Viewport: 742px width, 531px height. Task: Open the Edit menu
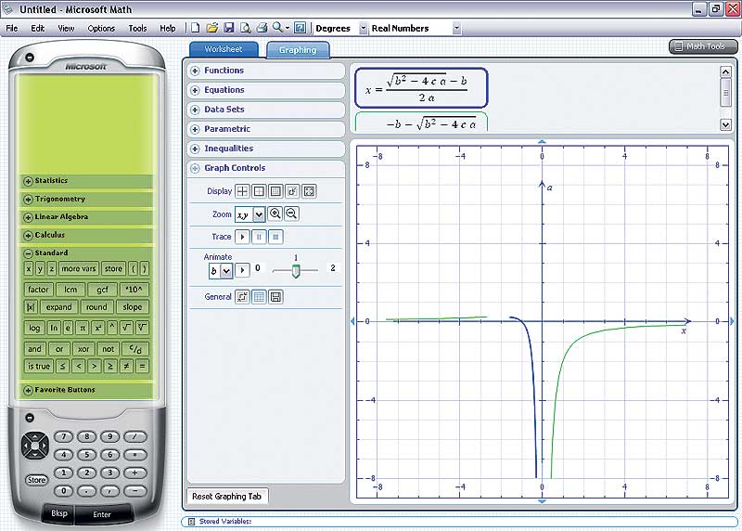coord(38,29)
